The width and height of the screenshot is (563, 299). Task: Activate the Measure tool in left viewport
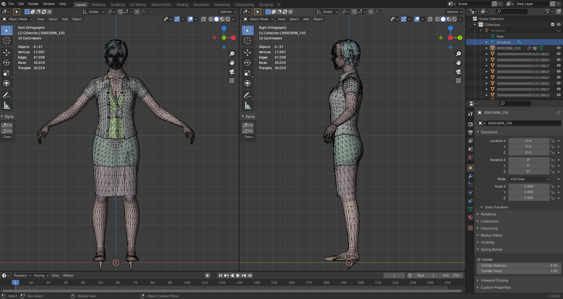pyautogui.click(x=6, y=106)
